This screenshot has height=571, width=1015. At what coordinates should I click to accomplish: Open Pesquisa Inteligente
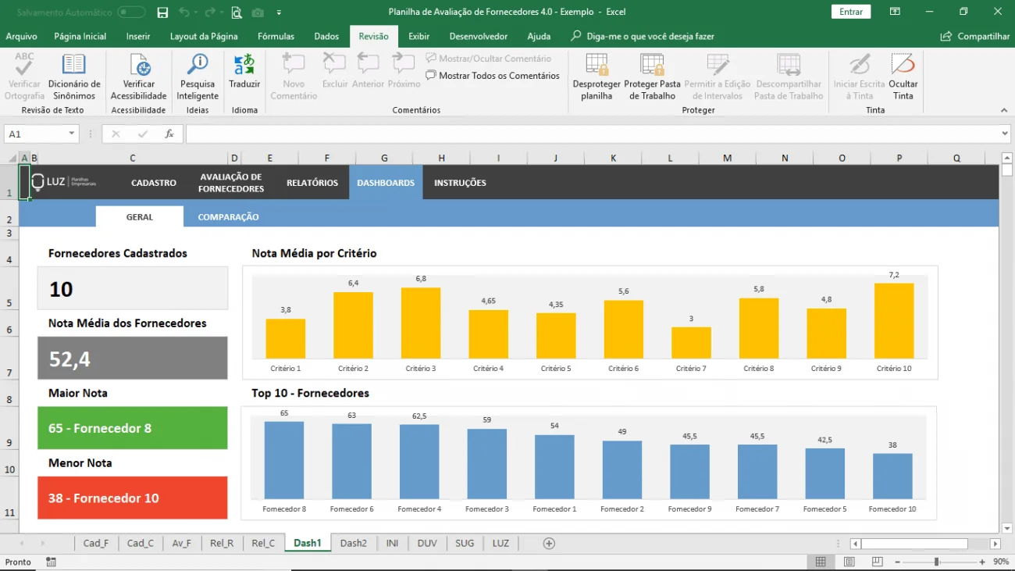pos(198,77)
